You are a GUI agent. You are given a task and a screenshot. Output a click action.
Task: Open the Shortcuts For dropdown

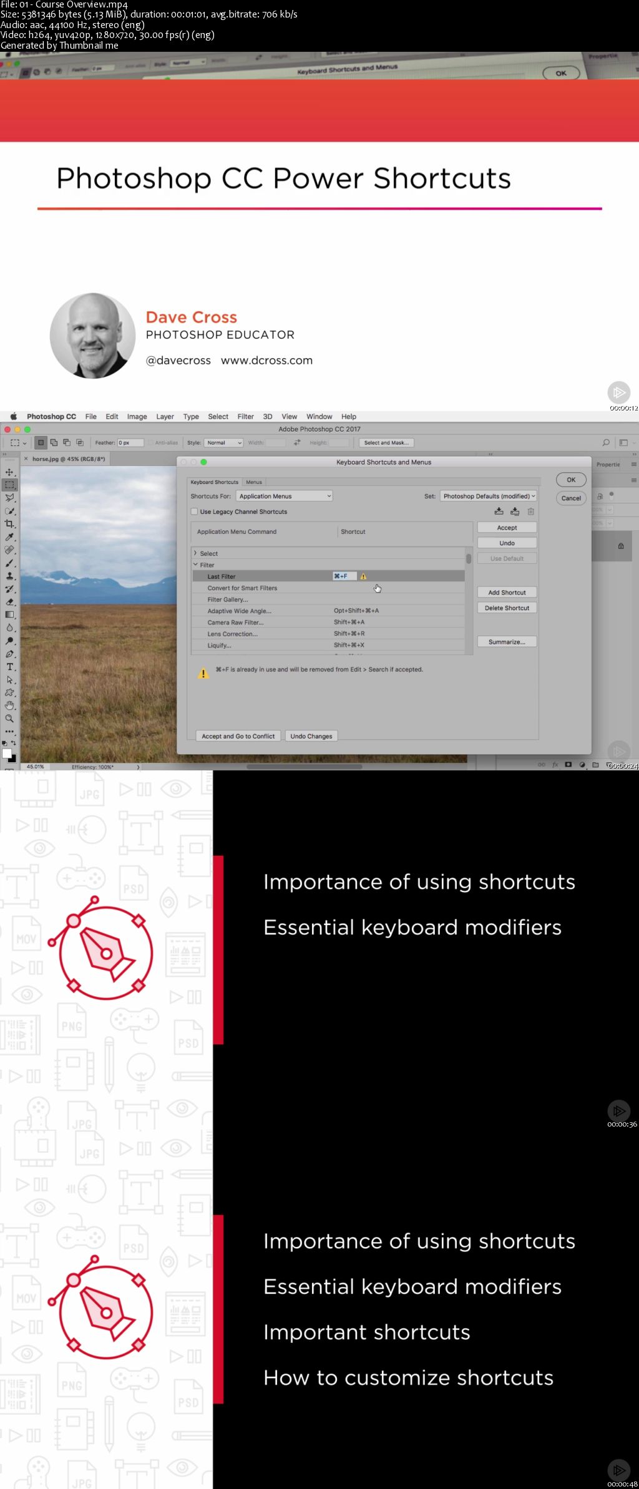point(284,496)
